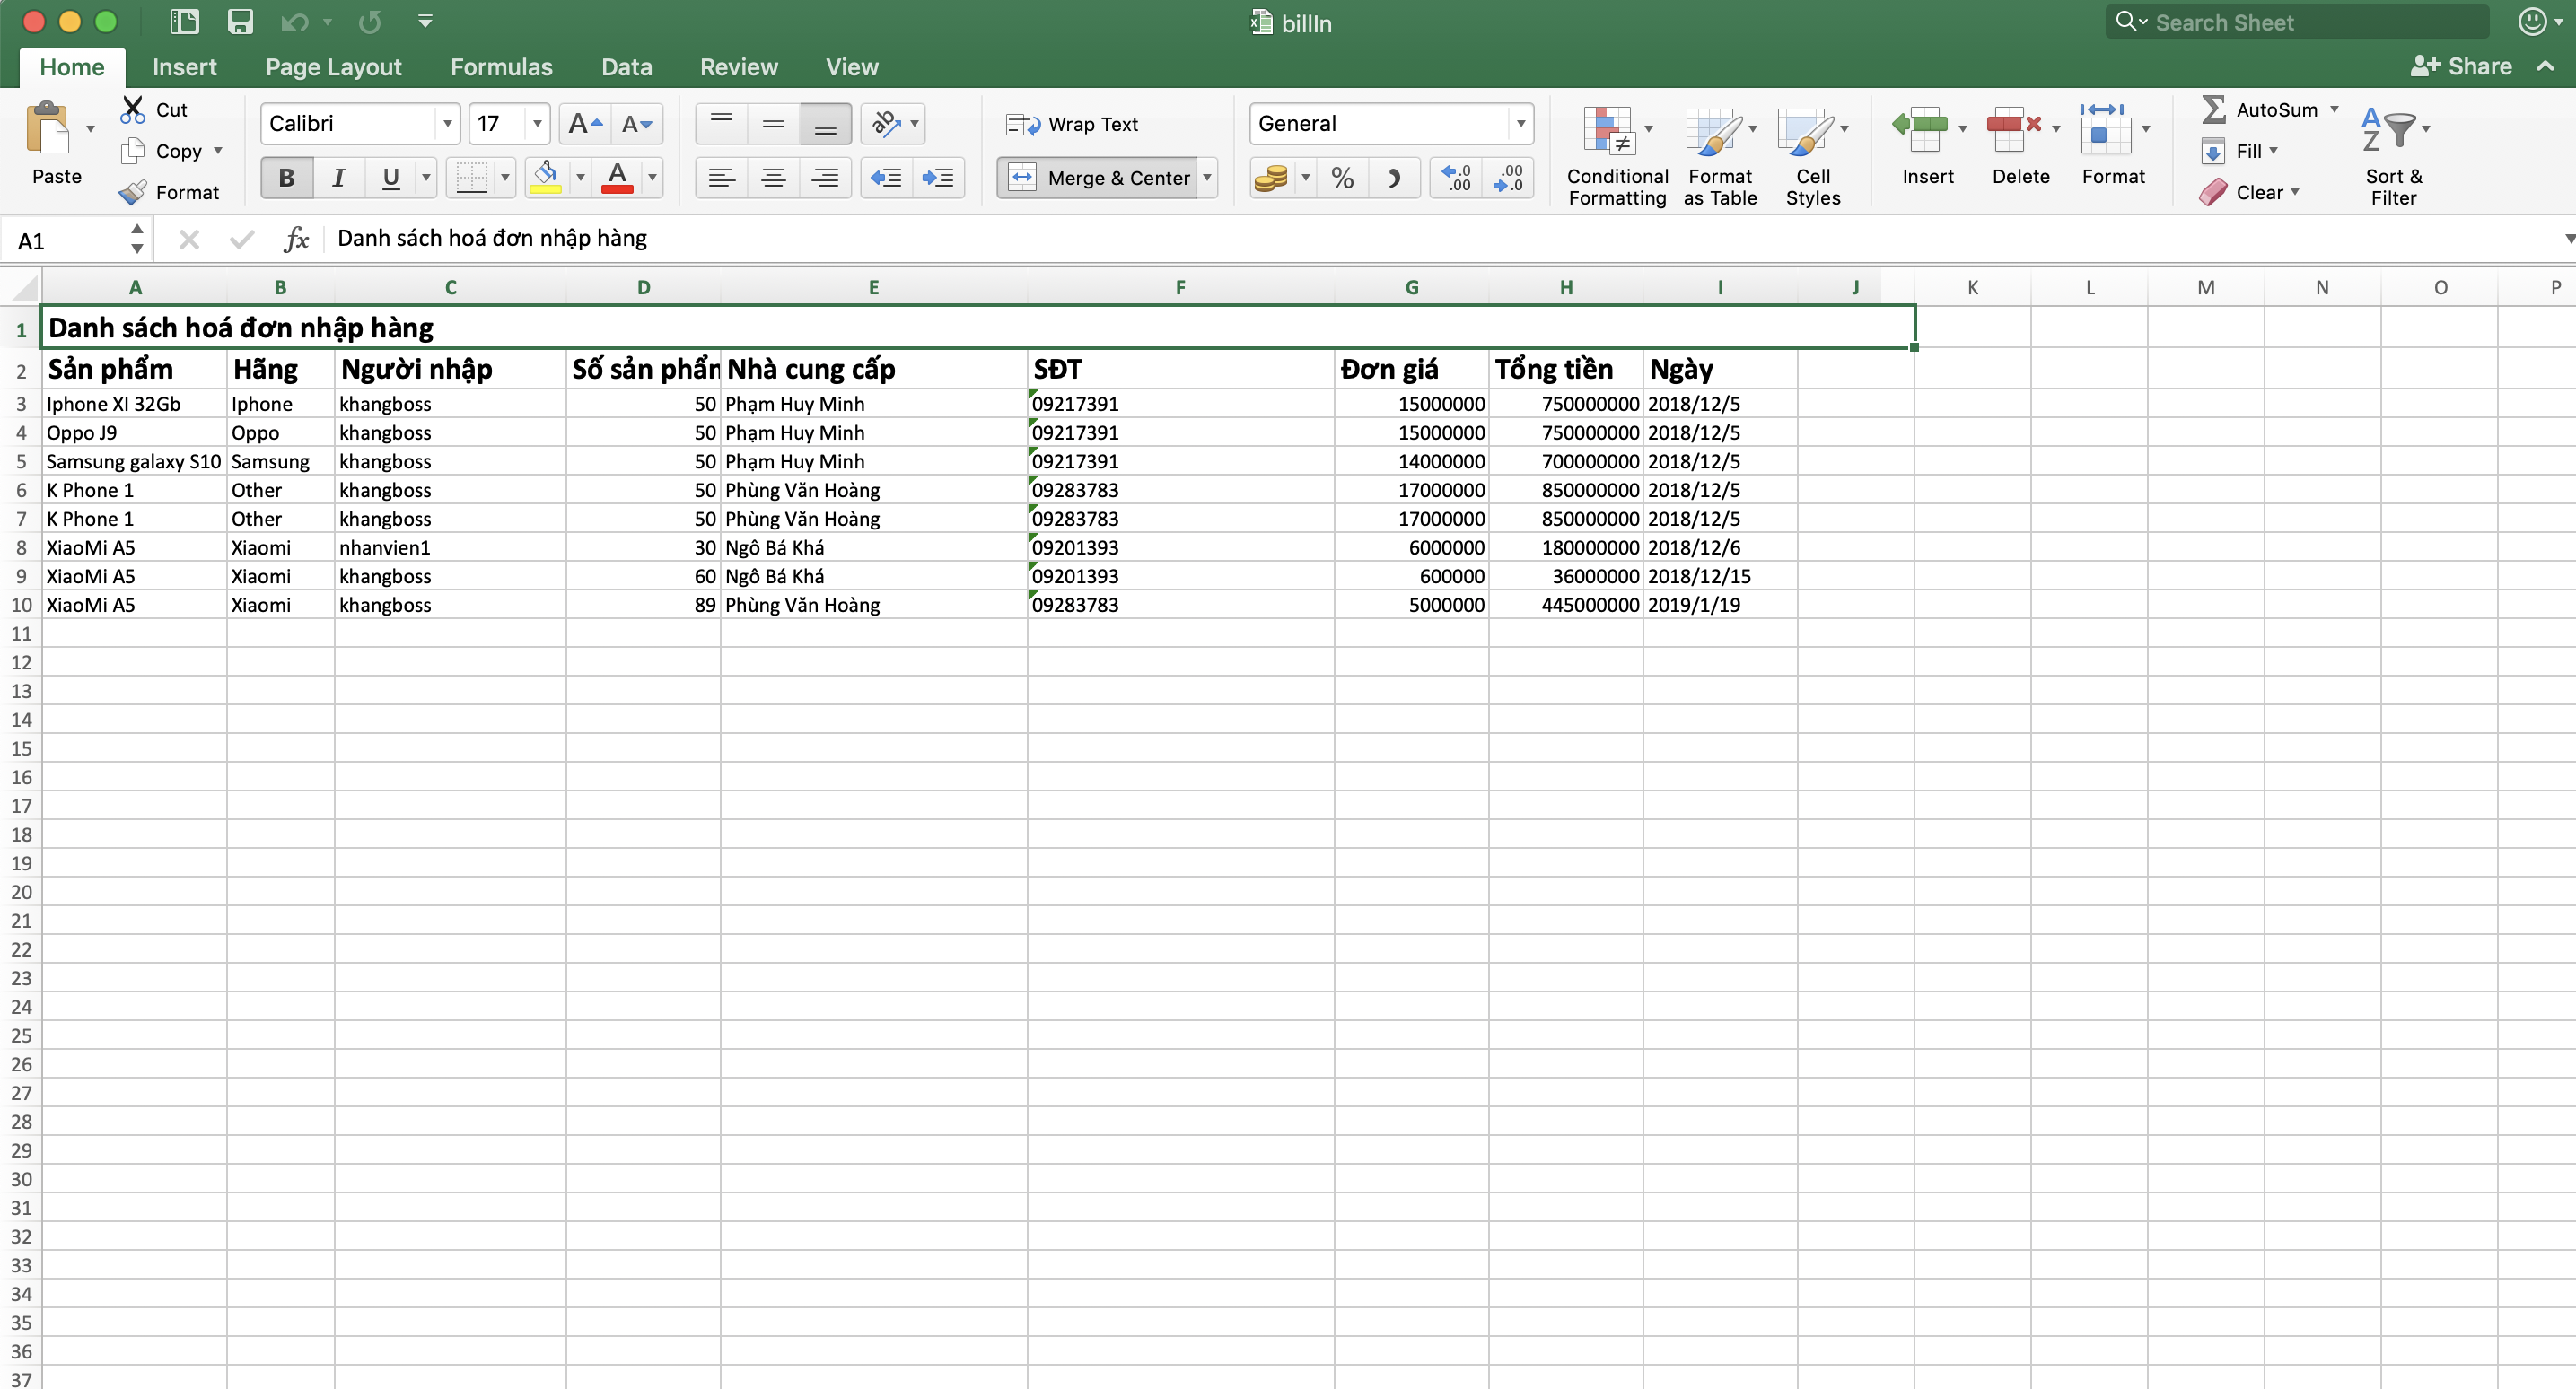Collapse the ribbon with the chevron
The width and height of the screenshot is (2576, 1389).
click(x=2545, y=66)
